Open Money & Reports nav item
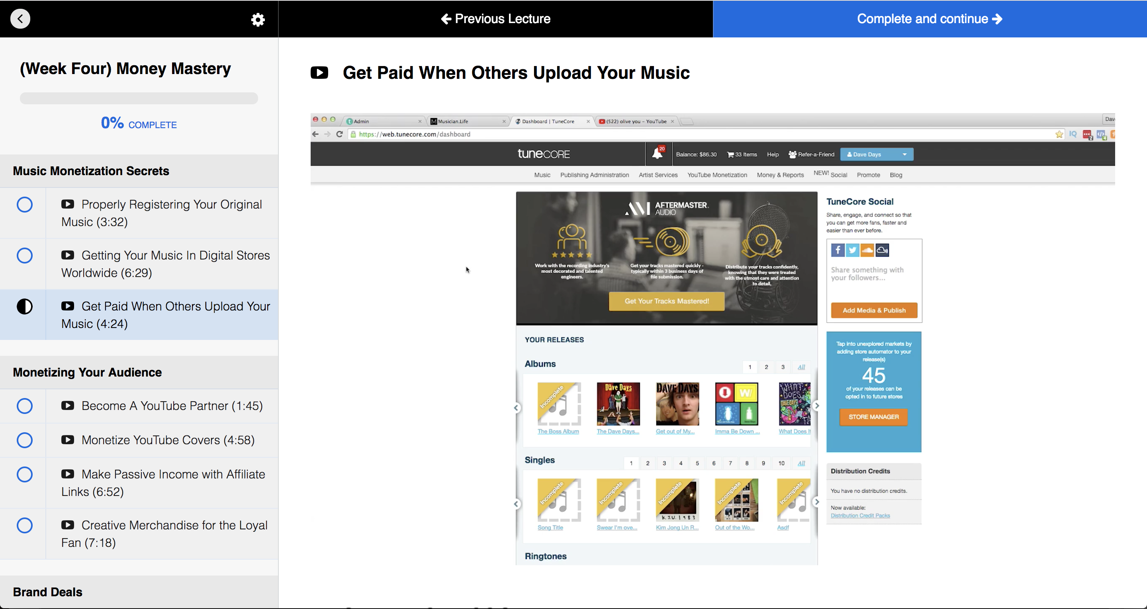The image size is (1147, 609). (780, 175)
